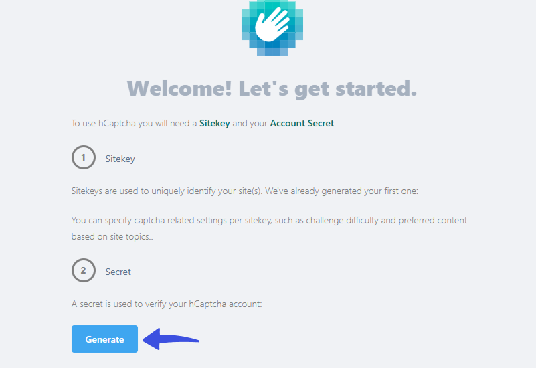This screenshot has width=536, height=368.
Task: Click the step 2 circle icon
Action: [84, 271]
